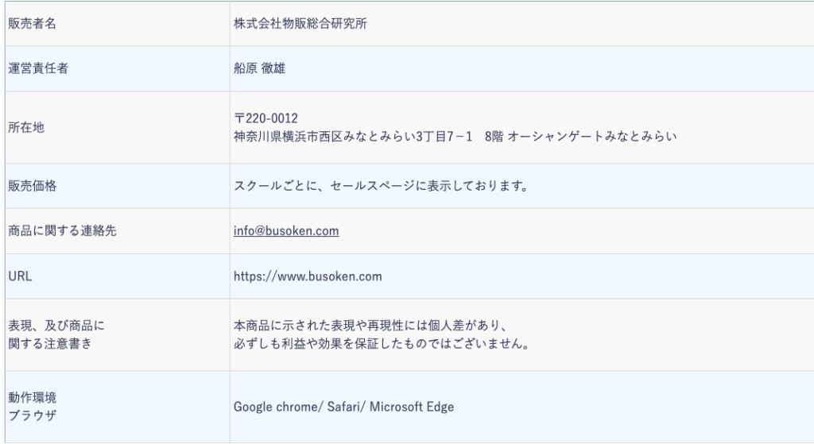The image size is (814, 444).
Task: Click the info@busoken.com email link
Action: [286, 231]
